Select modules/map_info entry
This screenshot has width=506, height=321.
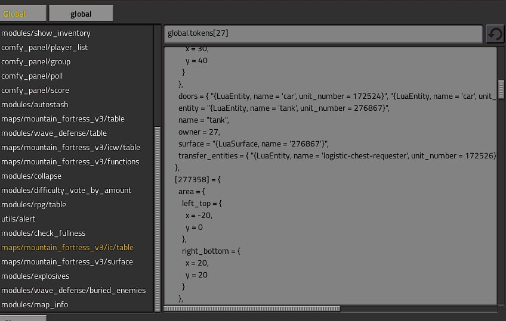coord(35,304)
